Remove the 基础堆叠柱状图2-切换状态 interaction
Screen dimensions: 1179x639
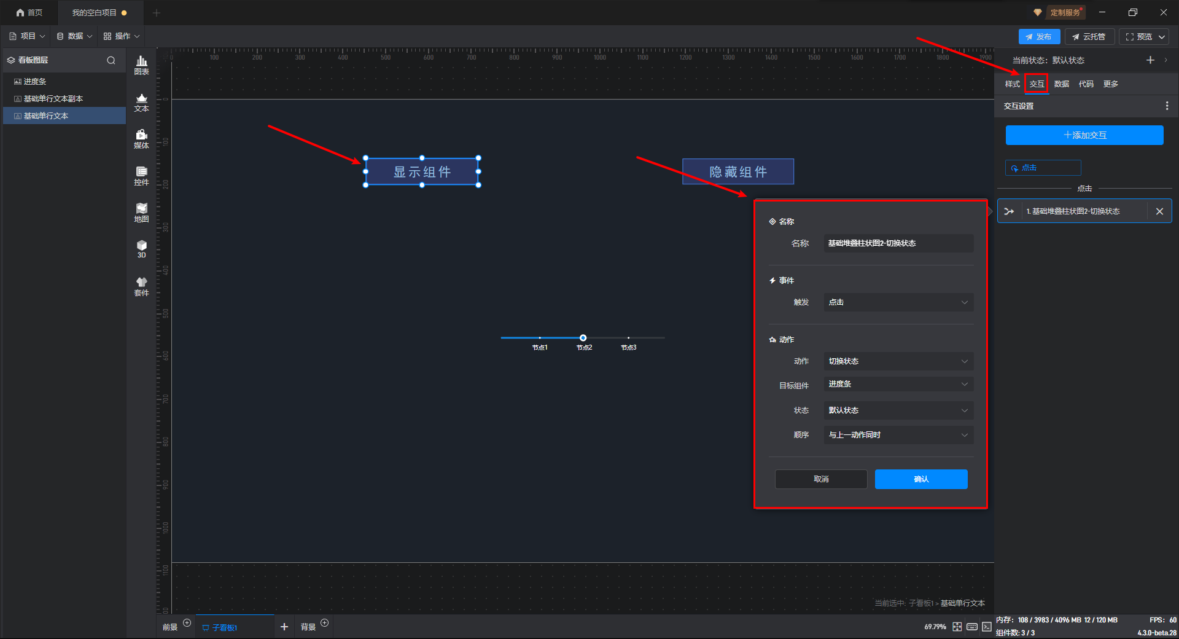pos(1159,211)
